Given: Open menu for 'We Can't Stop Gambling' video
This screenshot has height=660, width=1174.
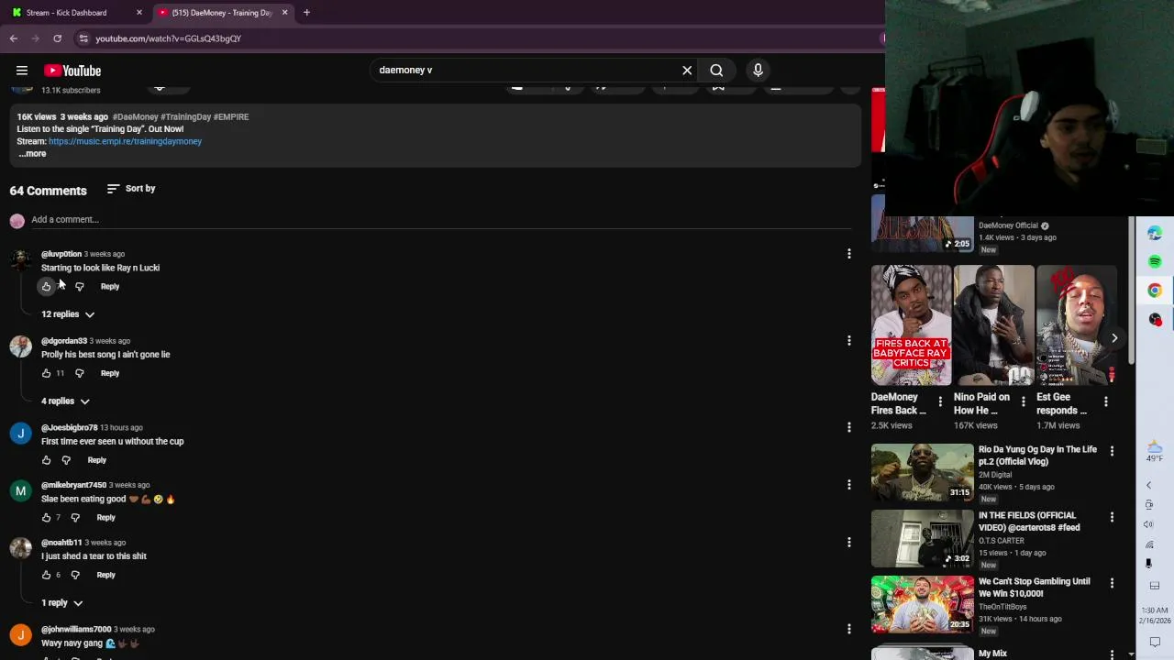Looking at the screenshot, I should (x=1112, y=583).
